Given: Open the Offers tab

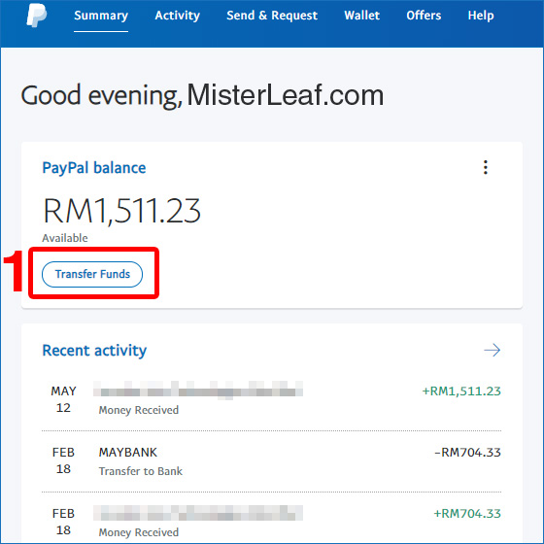Looking at the screenshot, I should pos(424,16).
